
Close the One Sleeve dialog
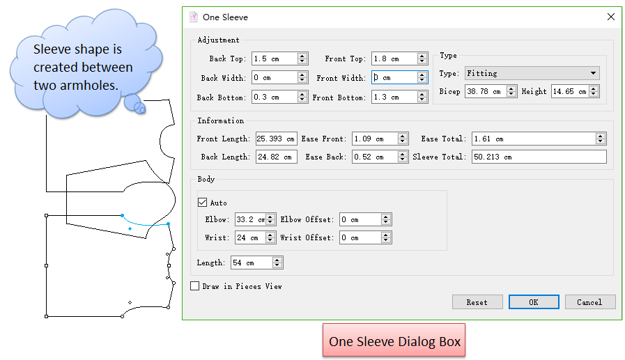(x=610, y=17)
